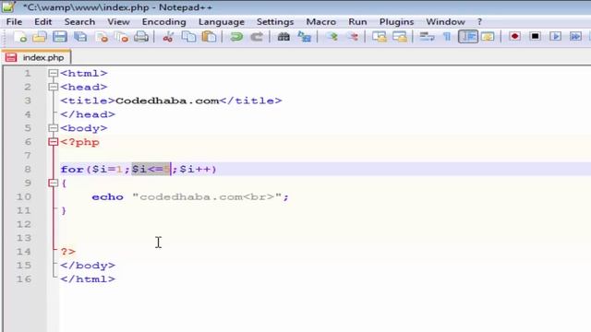
Task: Redo the last undone edit
Action: (257, 37)
